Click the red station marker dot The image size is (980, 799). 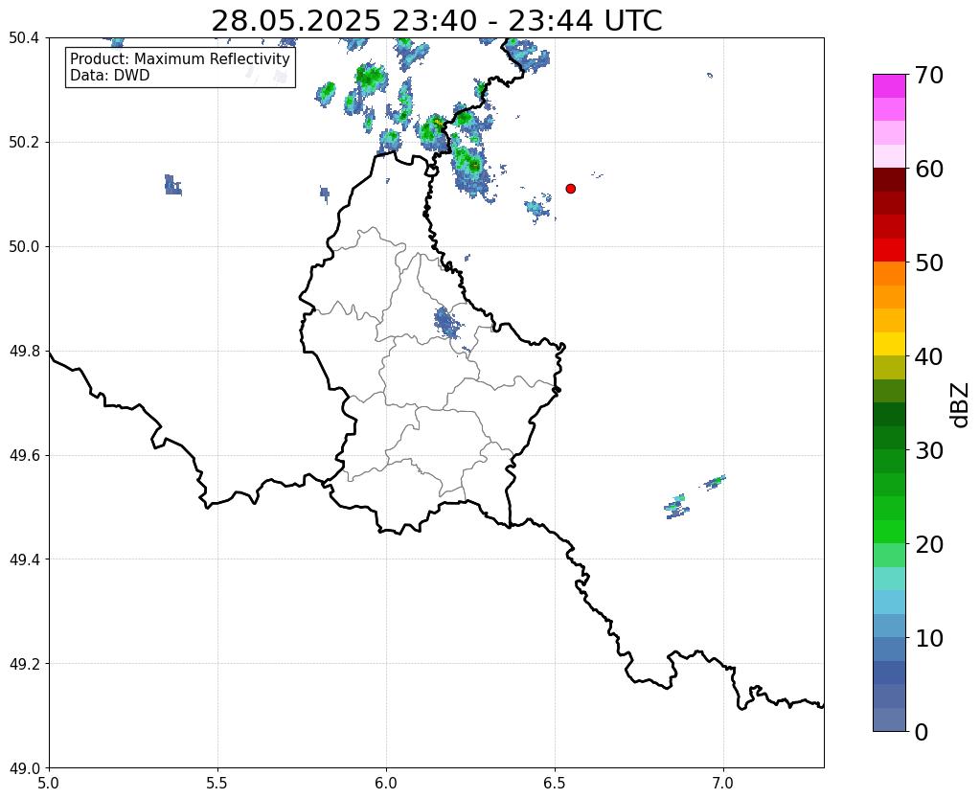571,189
